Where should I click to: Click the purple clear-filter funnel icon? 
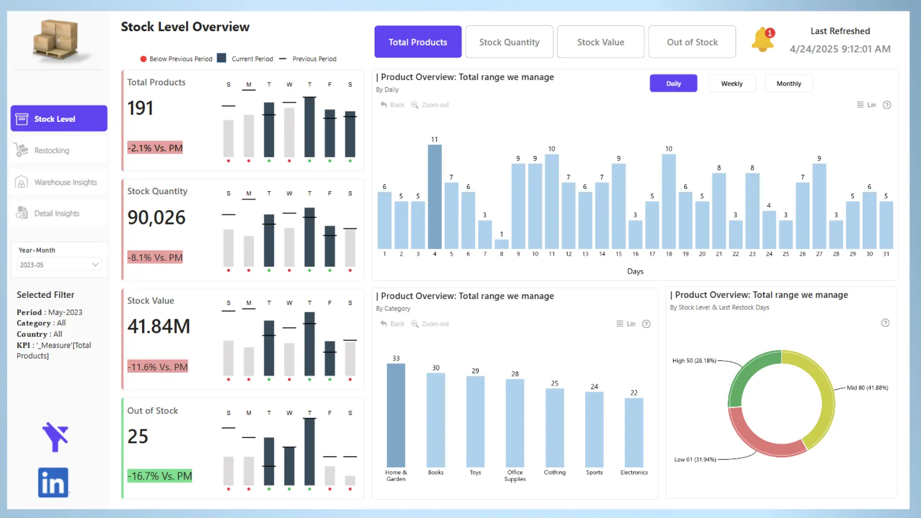point(55,436)
